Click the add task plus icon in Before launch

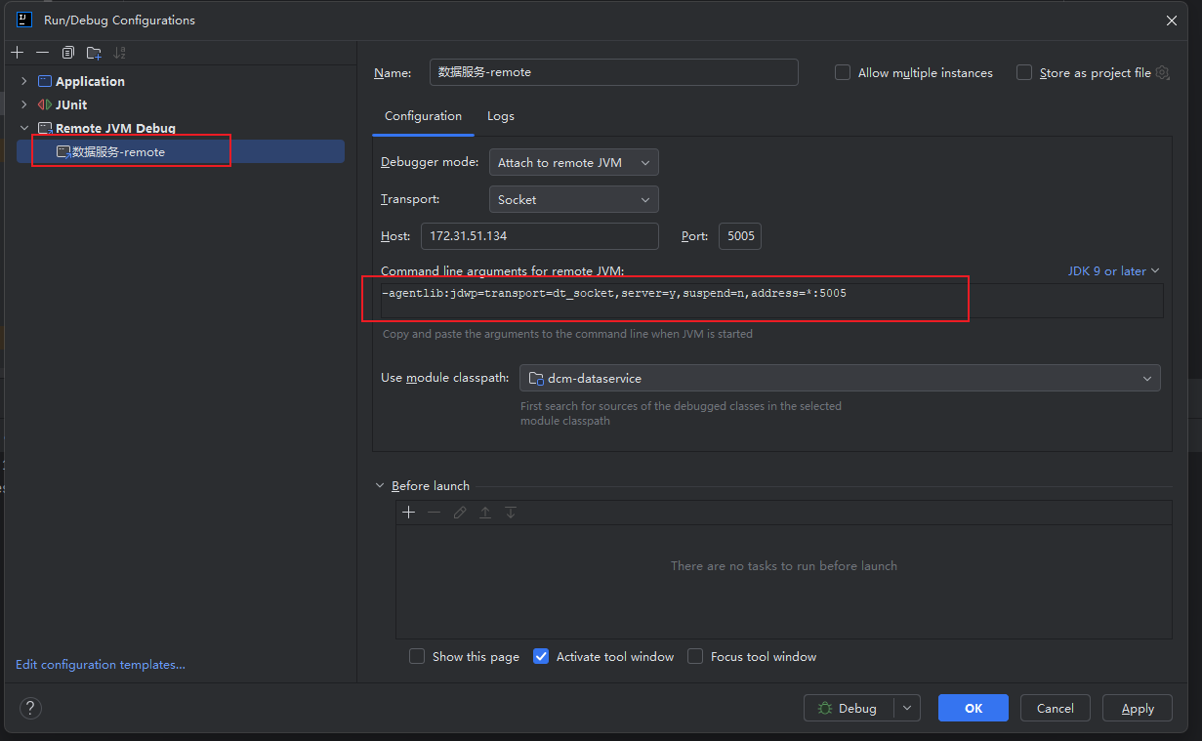click(x=409, y=513)
